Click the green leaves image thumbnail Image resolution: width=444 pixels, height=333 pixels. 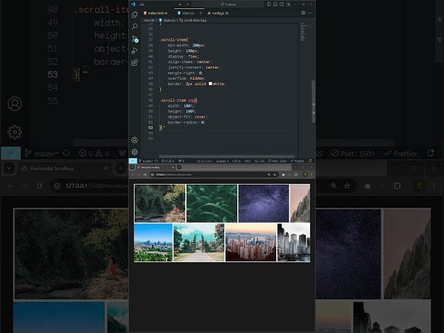pos(212,203)
